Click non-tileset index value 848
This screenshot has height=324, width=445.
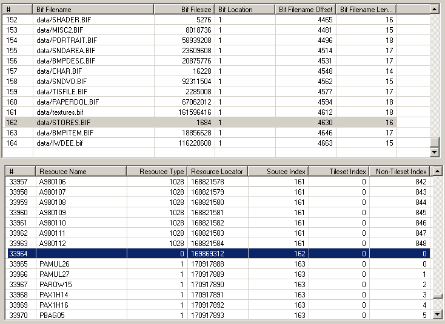pyautogui.click(x=421, y=244)
